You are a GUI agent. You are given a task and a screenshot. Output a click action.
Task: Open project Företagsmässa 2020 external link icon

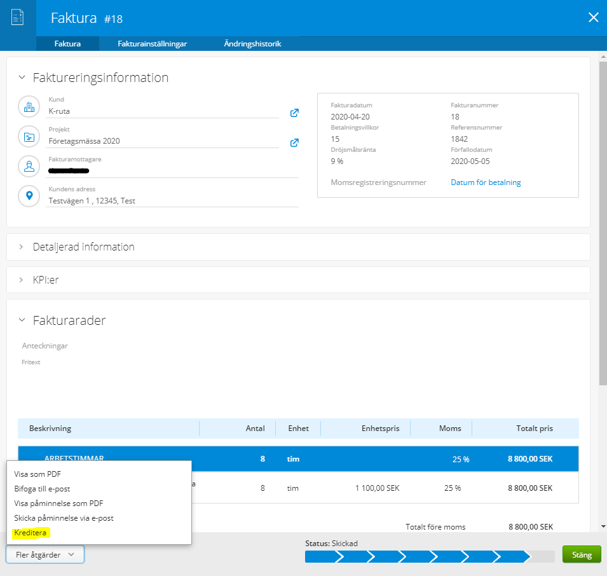click(x=294, y=142)
